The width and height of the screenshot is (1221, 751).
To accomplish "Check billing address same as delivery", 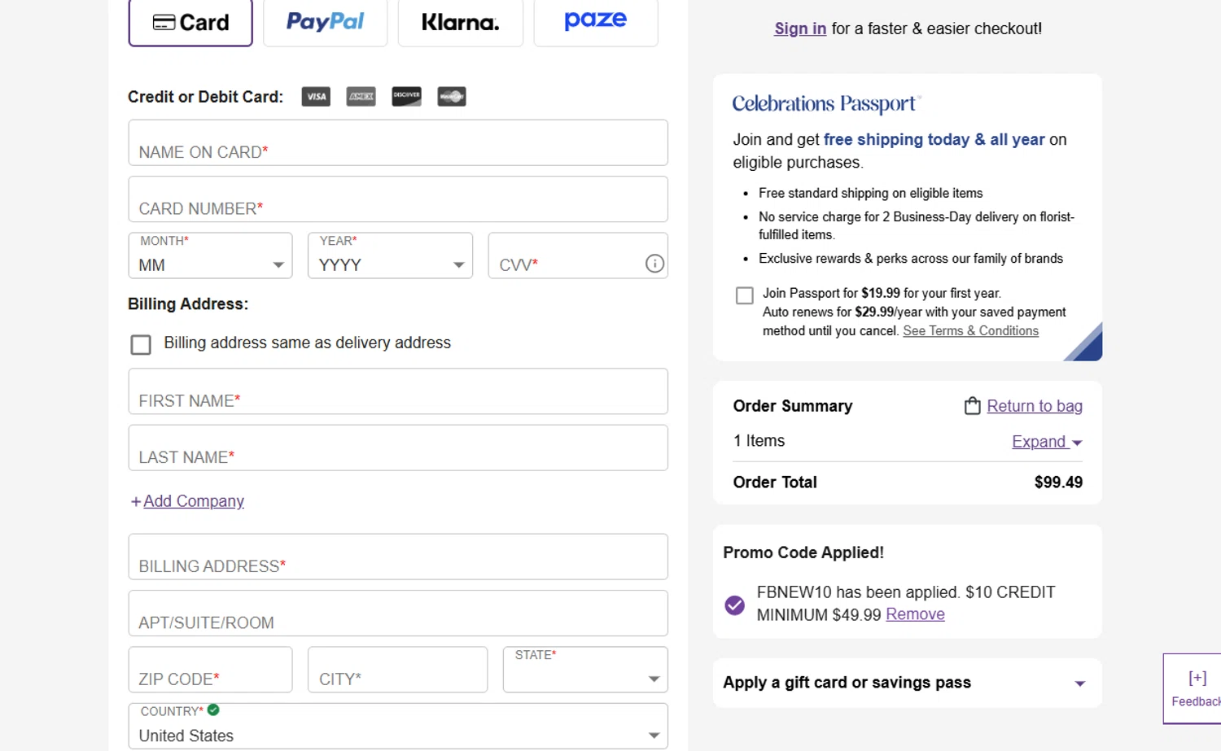I will (x=141, y=344).
